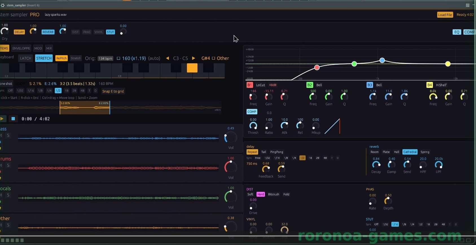
Task: Click the right arrow after C3 - C5
Action: (x=193, y=58)
